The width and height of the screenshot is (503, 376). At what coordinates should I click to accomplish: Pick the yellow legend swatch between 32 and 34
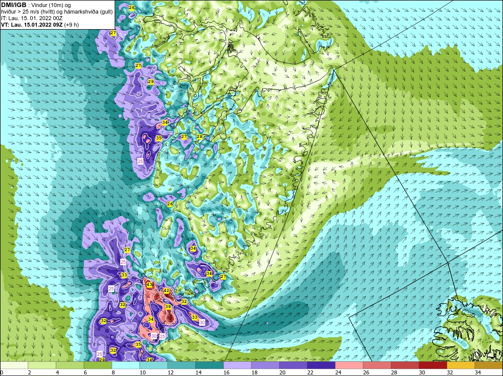coord(461,365)
